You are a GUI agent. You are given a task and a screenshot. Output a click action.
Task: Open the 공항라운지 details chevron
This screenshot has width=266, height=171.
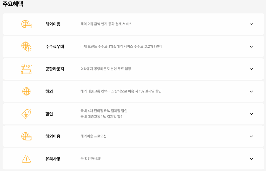pyautogui.click(x=251, y=69)
